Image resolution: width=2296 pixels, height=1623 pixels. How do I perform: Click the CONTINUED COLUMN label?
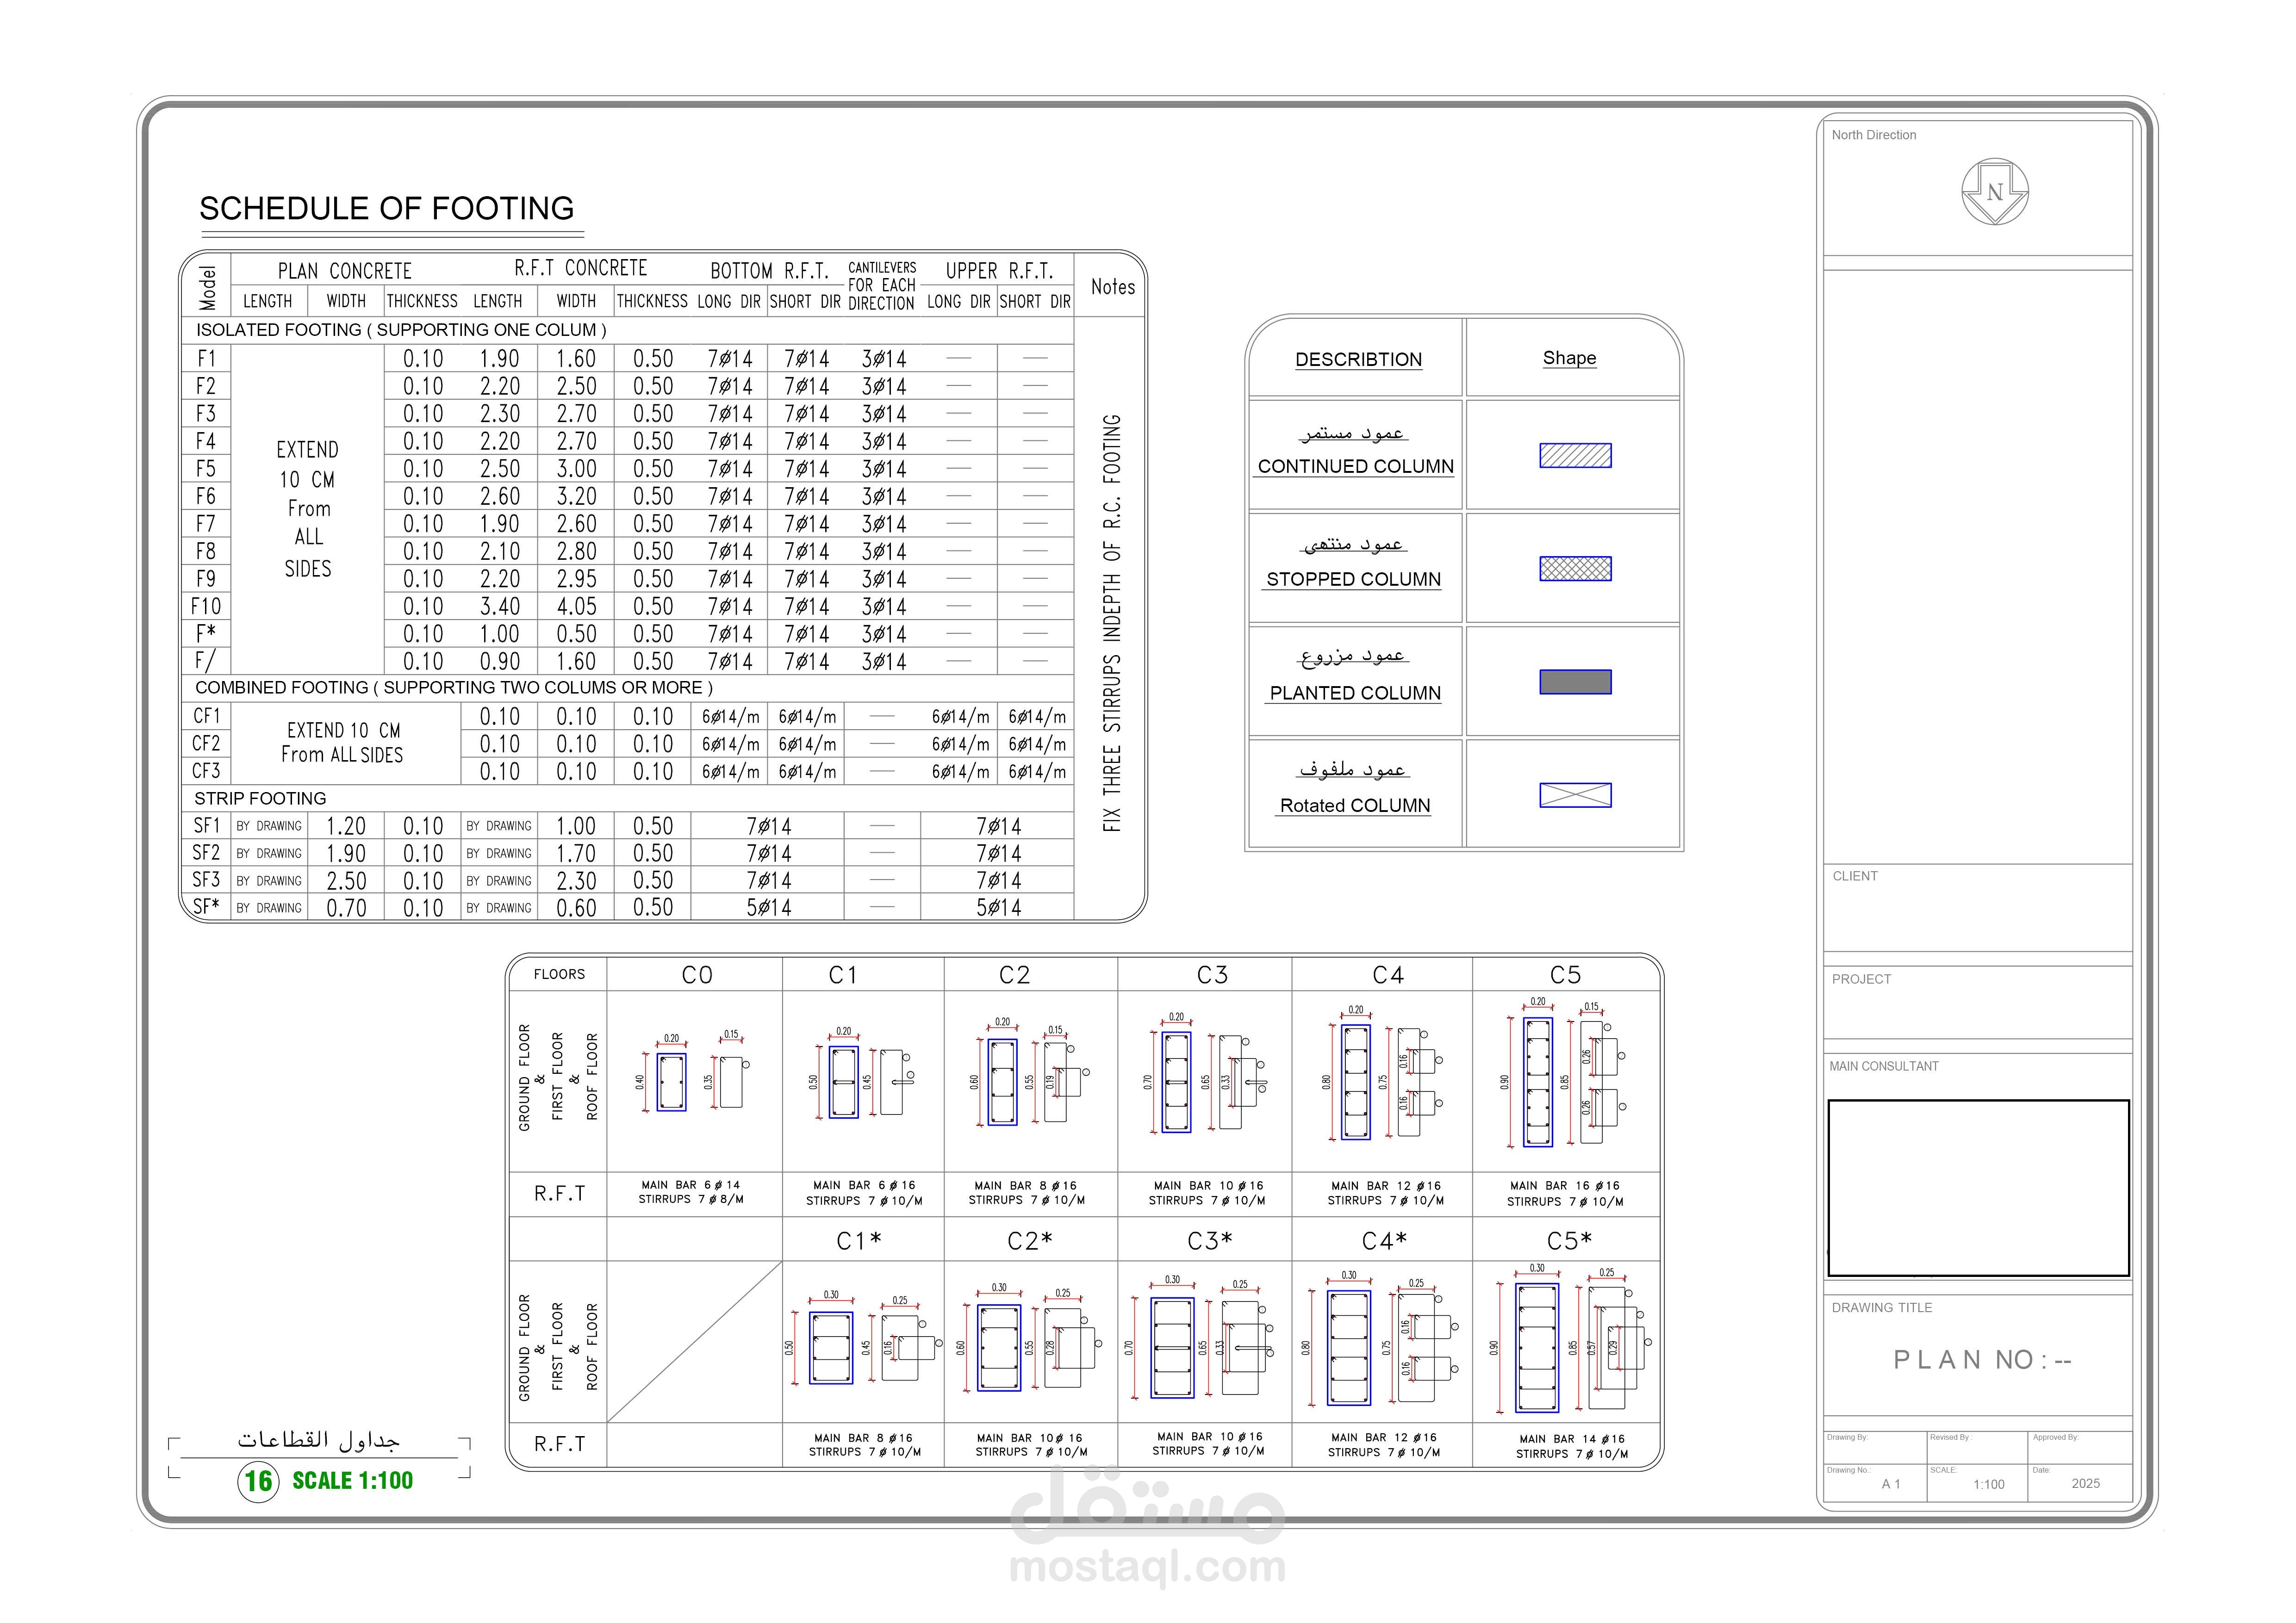[x=1355, y=466]
